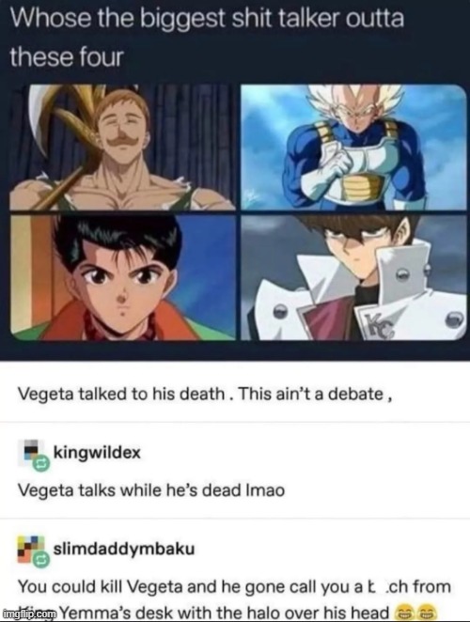Open the slimdaddymbaku username link

tap(124, 549)
